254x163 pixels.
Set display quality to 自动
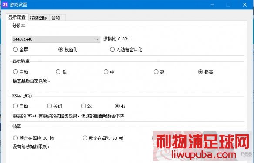[x=20, y=72]
